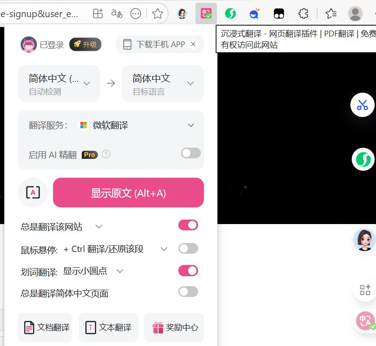376x346 pixels.
Task: Click the grid sparkle floating icon
Action: coord(365,290)
